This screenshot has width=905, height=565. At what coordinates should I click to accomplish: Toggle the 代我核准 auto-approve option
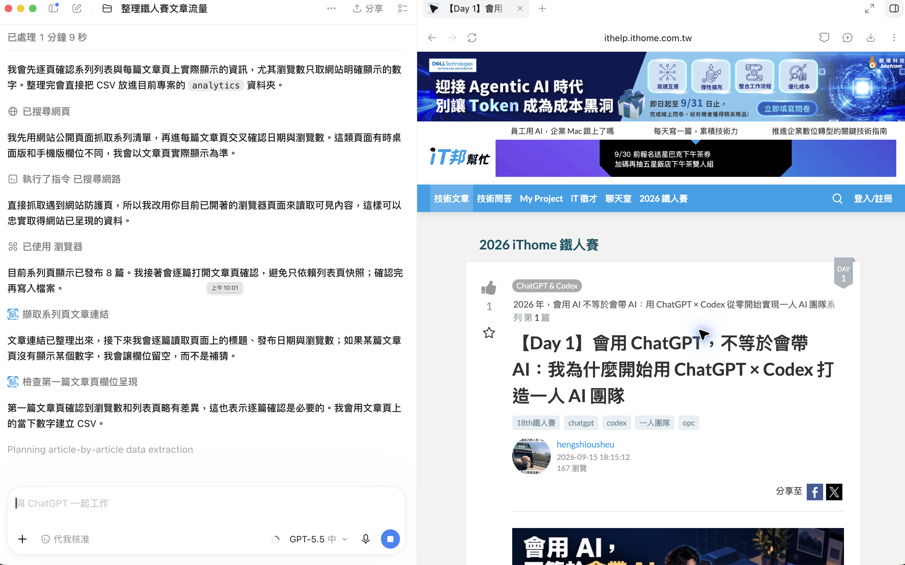click(x=66, y=539)
